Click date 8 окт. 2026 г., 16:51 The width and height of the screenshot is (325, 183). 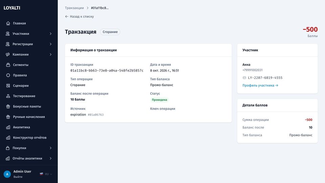(x=165, y=70)
